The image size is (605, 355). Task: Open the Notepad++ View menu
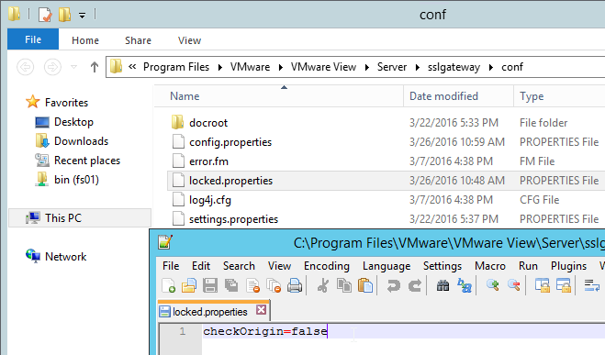coord(279,266)
